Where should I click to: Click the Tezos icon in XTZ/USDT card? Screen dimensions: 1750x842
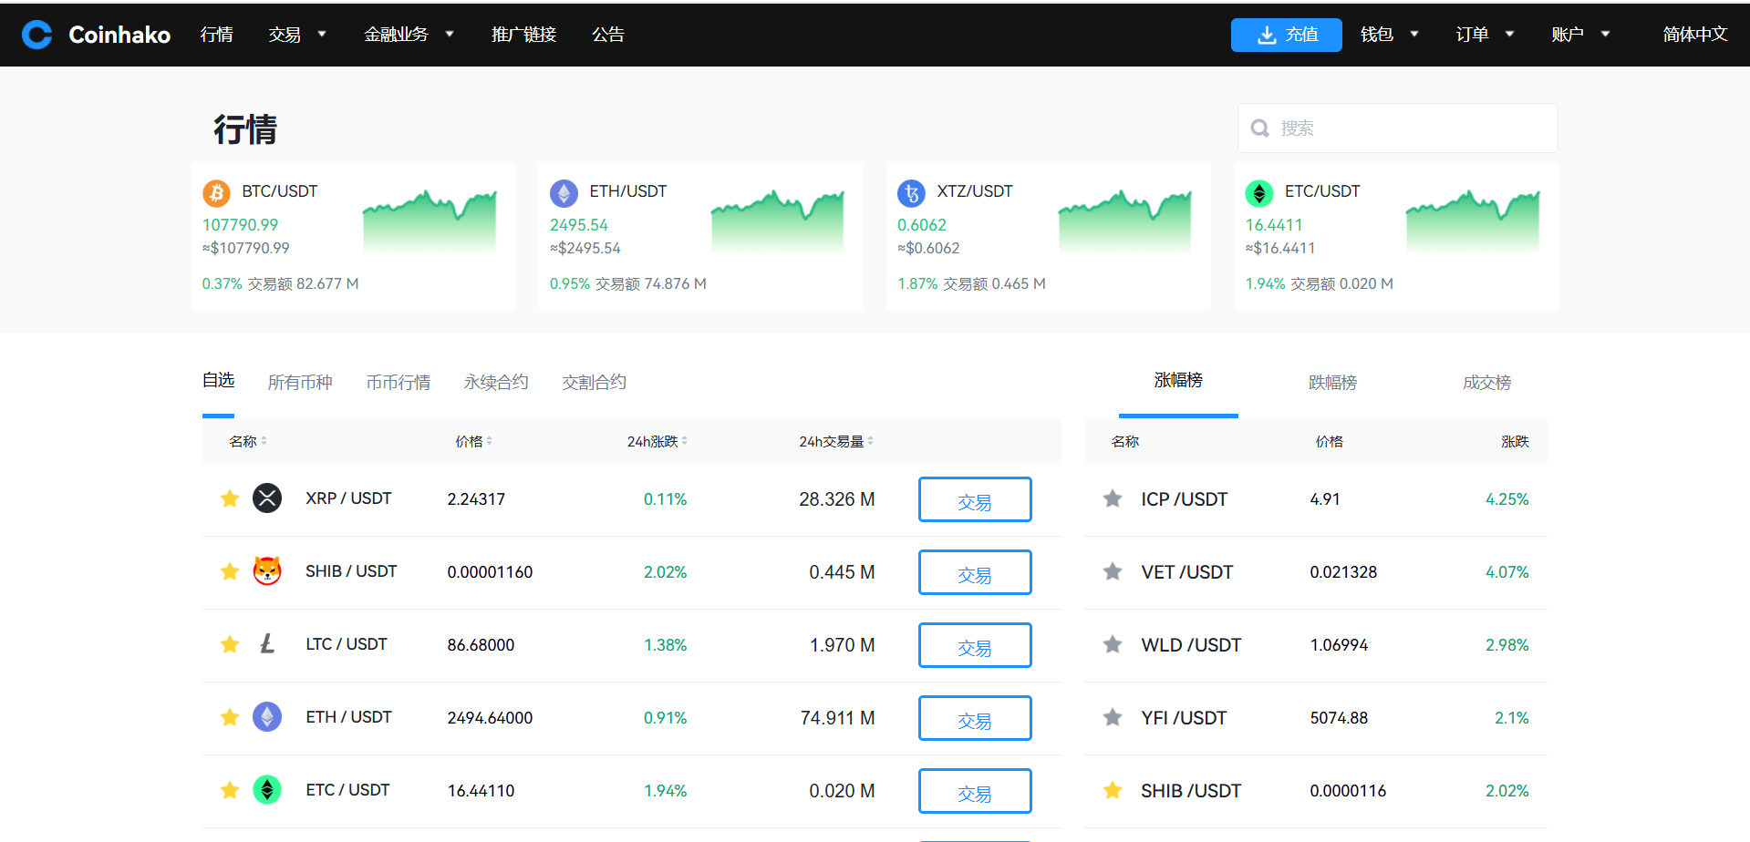click(x=911, y=193)
